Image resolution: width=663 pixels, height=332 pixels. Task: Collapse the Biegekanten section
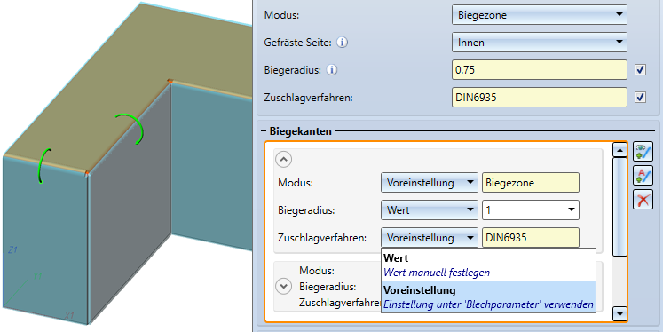tap(264, 131)
